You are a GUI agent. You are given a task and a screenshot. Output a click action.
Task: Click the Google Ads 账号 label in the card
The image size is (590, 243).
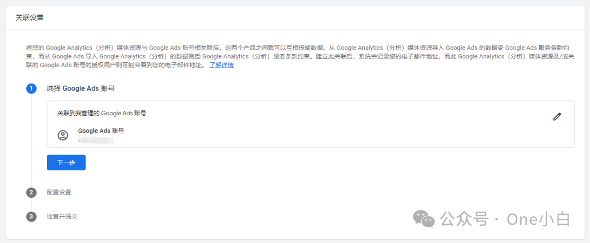101,131
